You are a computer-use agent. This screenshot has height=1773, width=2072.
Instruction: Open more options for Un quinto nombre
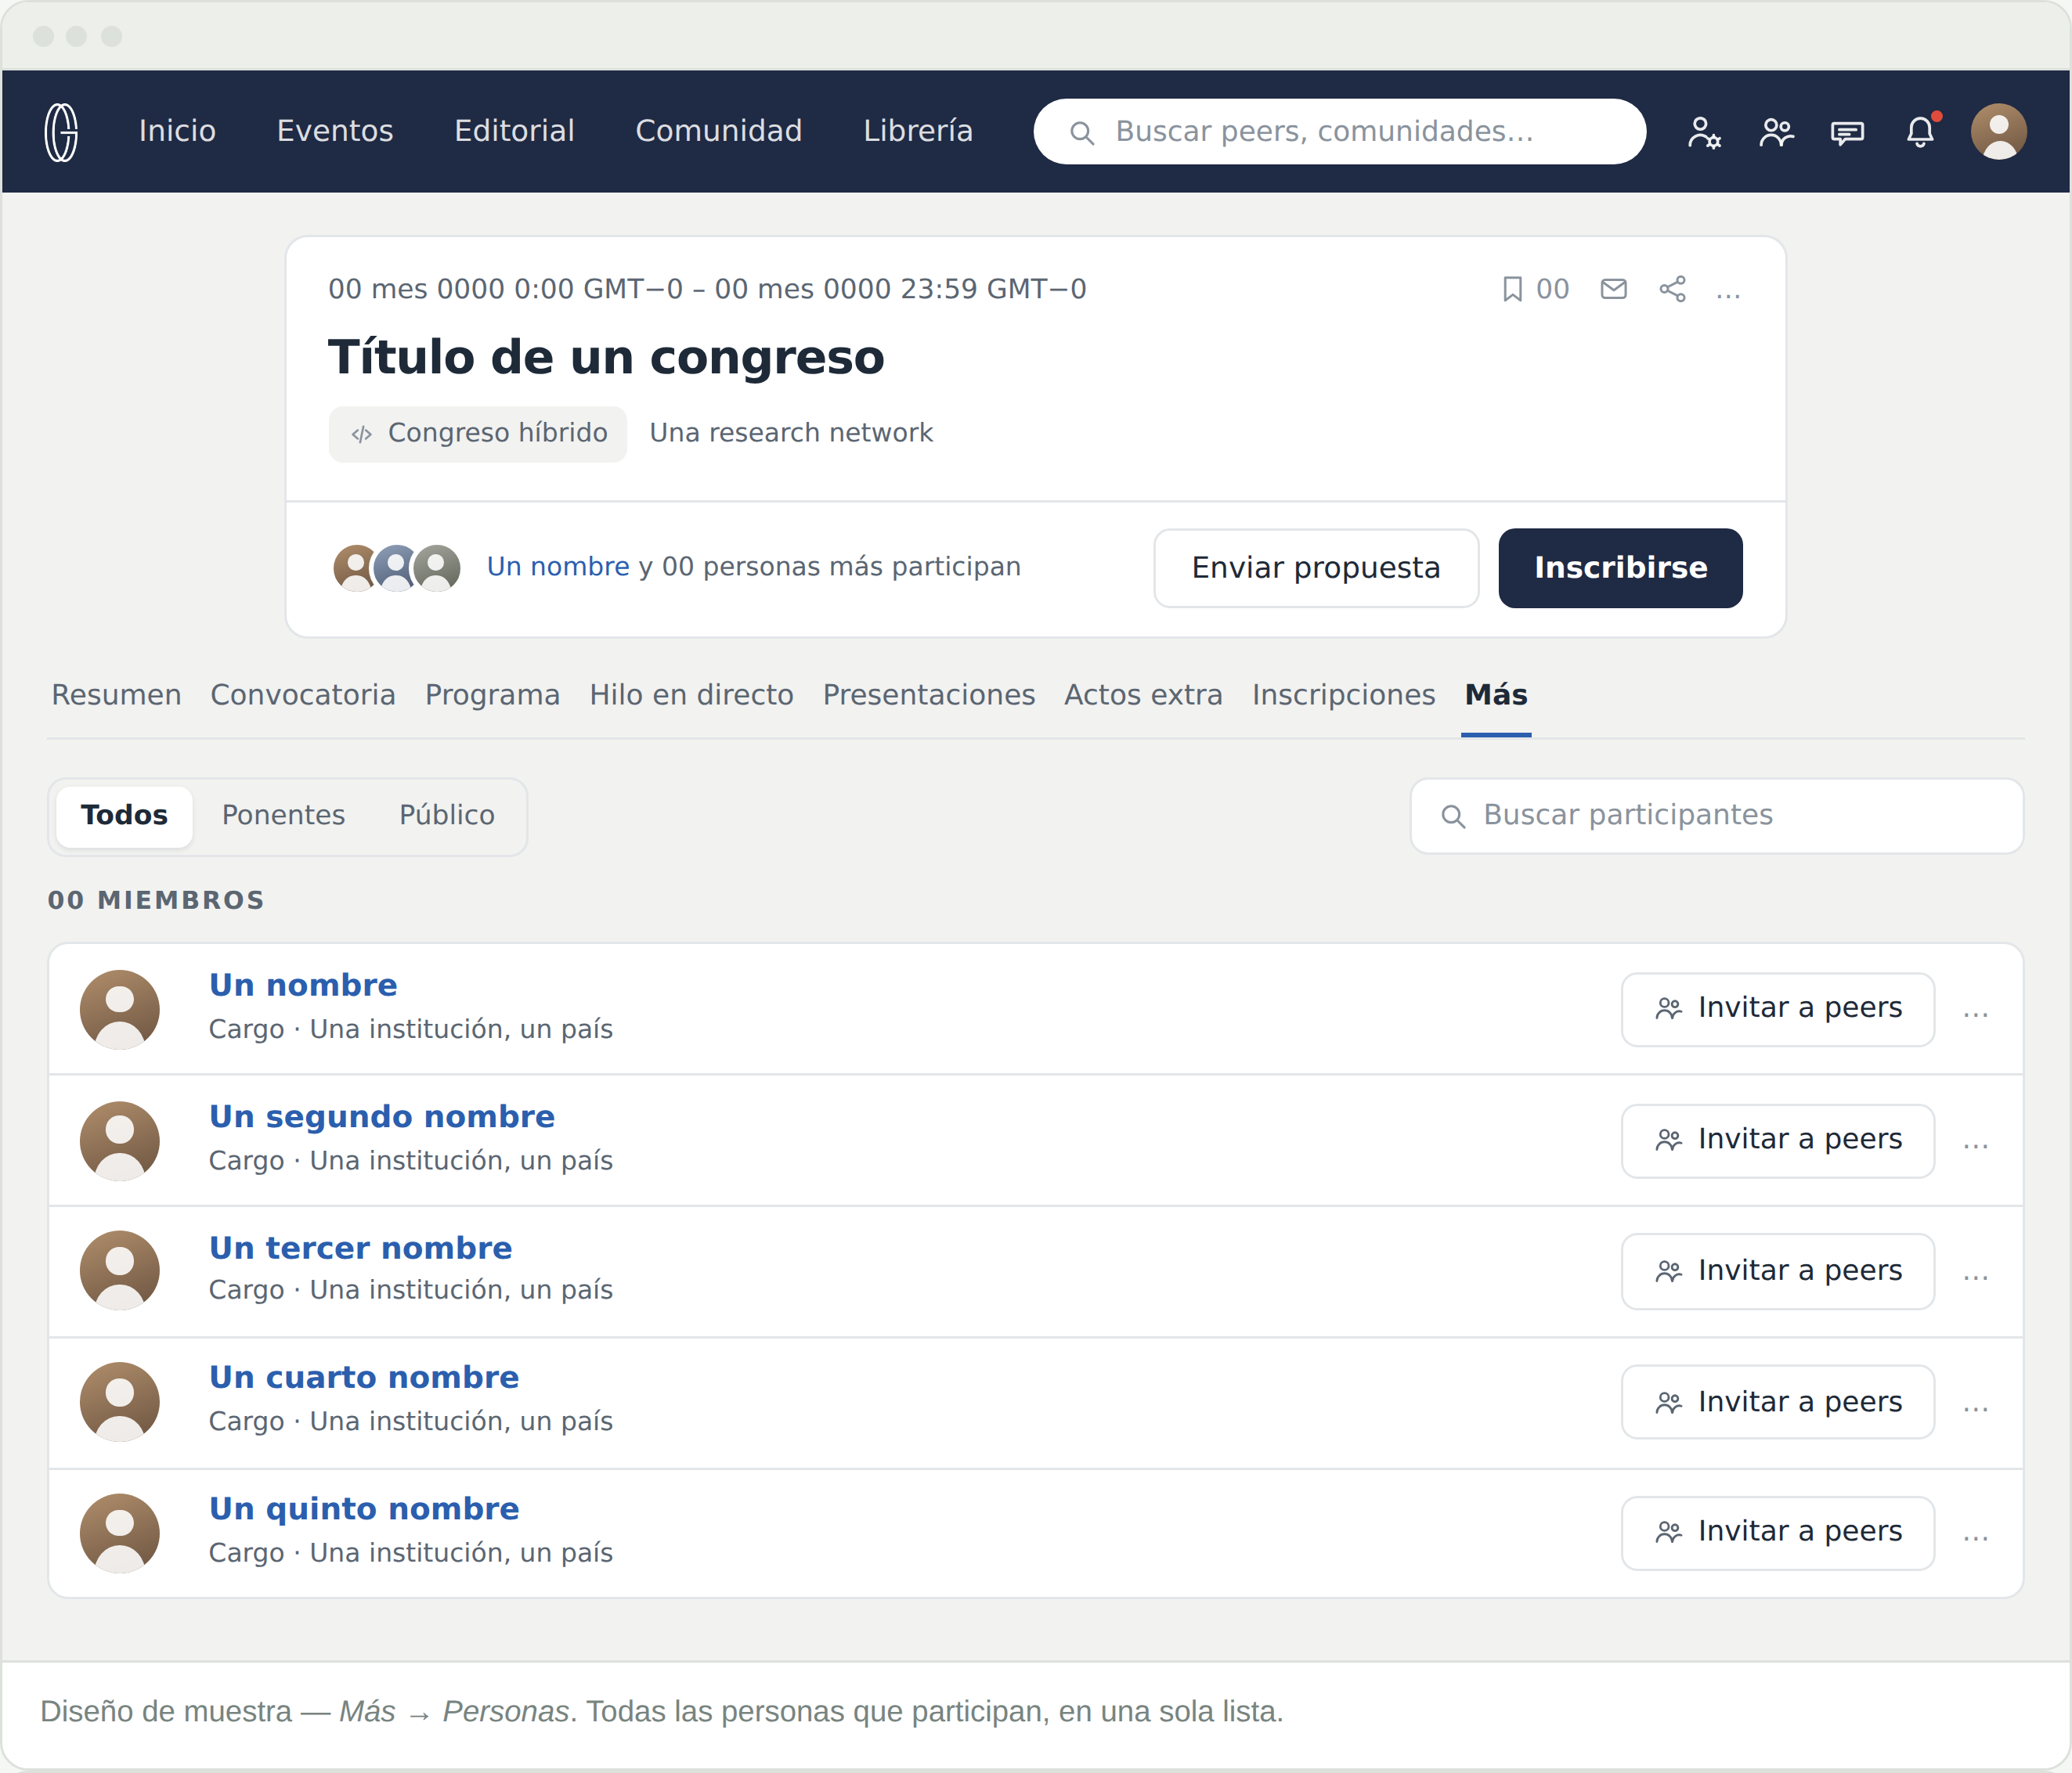coord(1975,1535)
